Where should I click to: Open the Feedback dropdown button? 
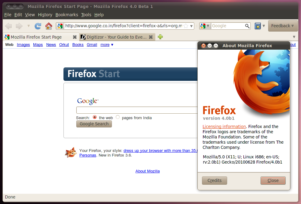click(x=283, y=26)
